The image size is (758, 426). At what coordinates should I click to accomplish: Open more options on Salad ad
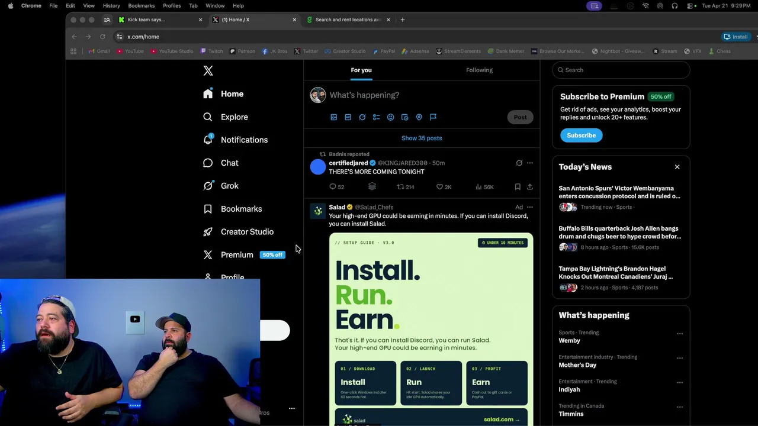(530, 207)
